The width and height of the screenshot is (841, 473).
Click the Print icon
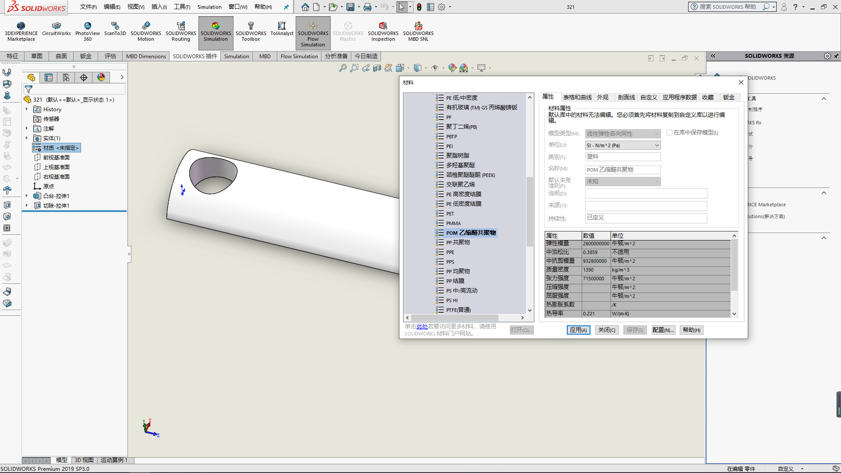[367, 7]
